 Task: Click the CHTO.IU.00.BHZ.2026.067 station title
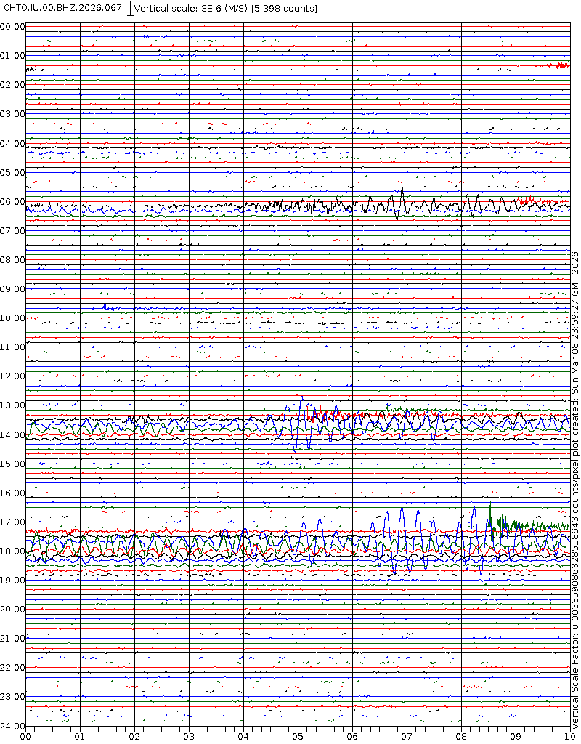pyautogui.click(x=63, y=8)
